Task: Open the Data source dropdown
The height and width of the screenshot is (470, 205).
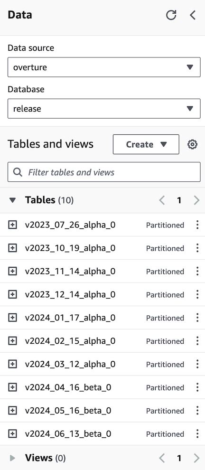Action: [104, 67]
